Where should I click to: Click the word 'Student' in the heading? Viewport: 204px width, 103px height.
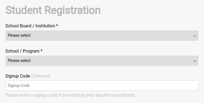(24, 10)
